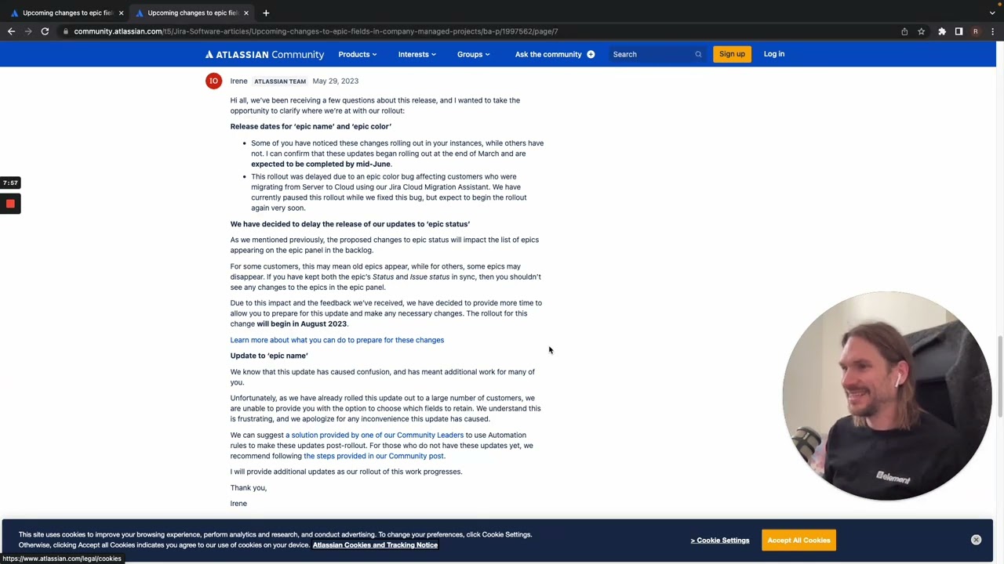Click heading 'Update to epic name'
The image size is (1004, 564).
coord(269,356)
